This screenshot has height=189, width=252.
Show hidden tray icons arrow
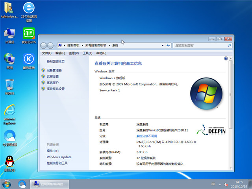pyautogui.click(x=220, y=184)
